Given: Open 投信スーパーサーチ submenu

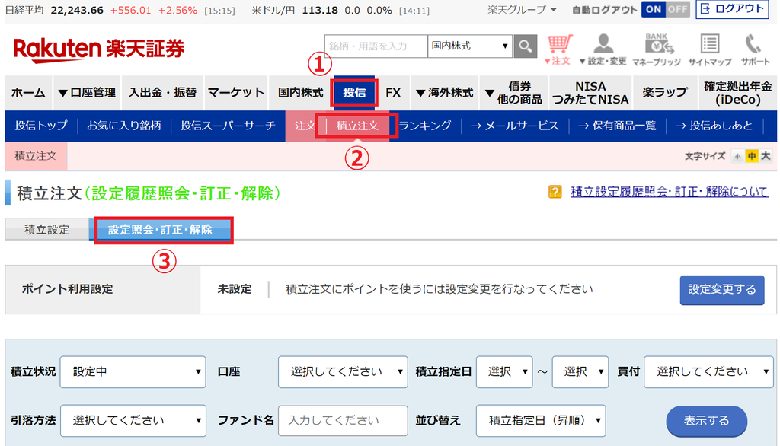Looking at the screenshot, I should point(228,126).
